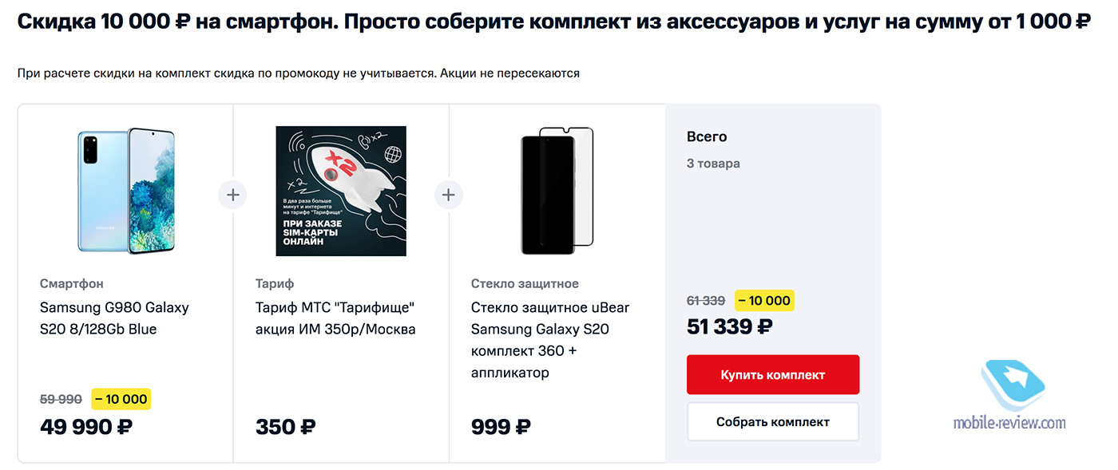Open Стекло защитное uBear product title
1118x470 pixels.
tap(550, 339)
